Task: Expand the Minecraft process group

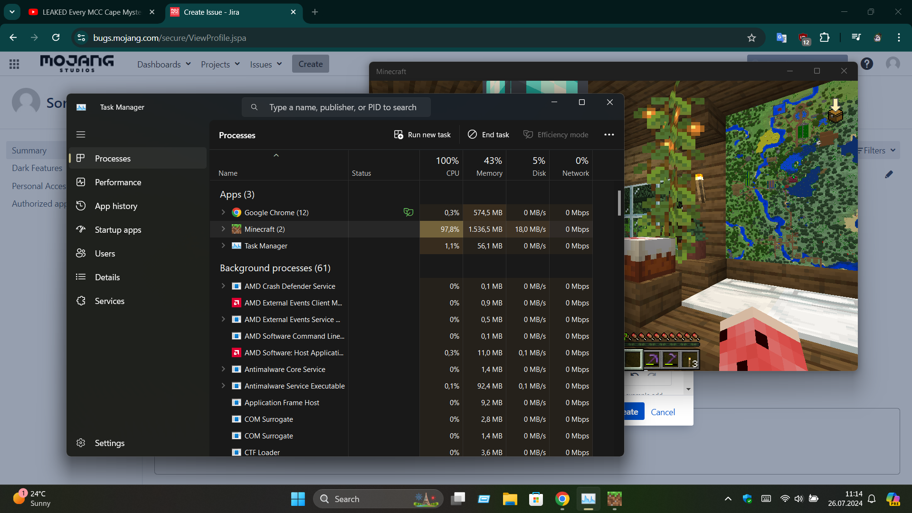Action: click(x=223, y=229)
